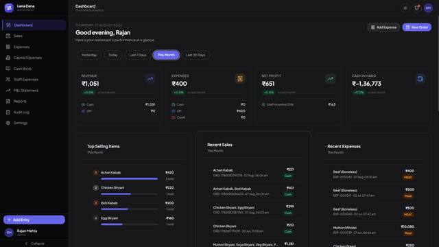Click the Add Entry button
Screen dimensions: 439x247
point(34,220)
